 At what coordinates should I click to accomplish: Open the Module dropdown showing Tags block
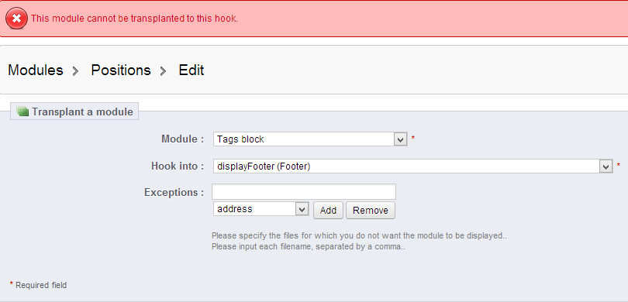[x=310, y=139]
